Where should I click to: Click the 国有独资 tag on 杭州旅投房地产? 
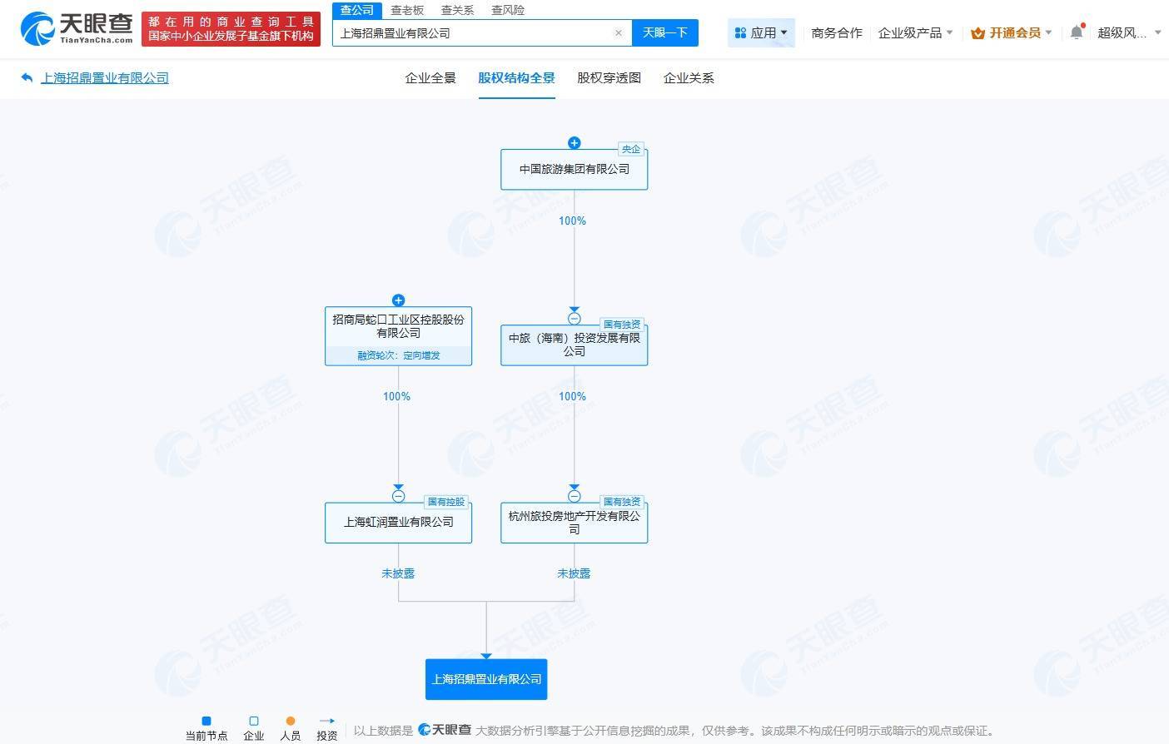(x=622, y=502)
